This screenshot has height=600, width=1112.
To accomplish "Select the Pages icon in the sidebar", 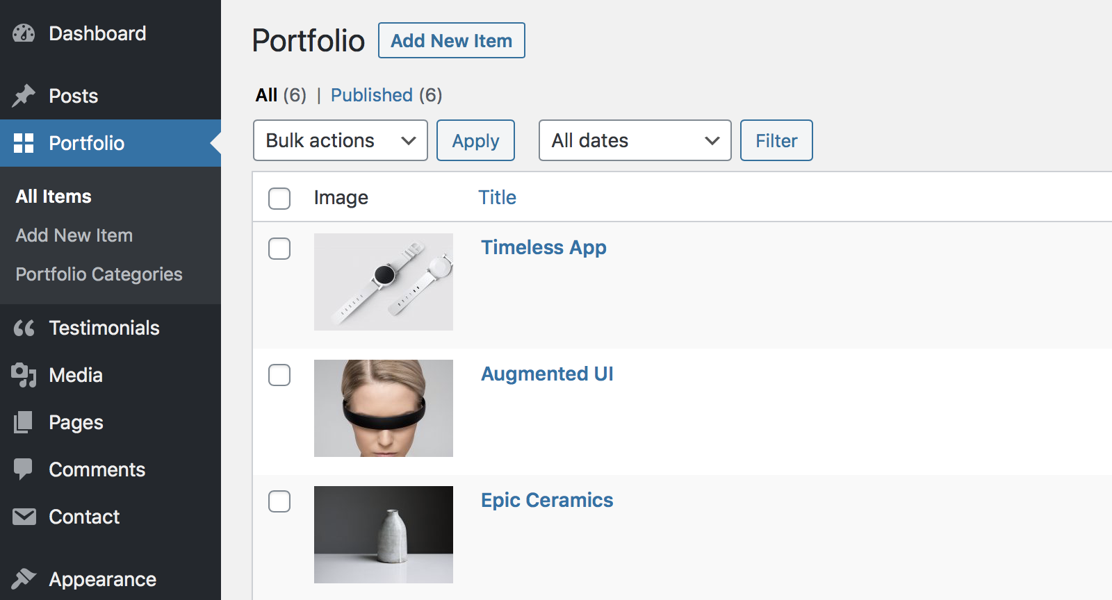I will click(x=24, y=422).
